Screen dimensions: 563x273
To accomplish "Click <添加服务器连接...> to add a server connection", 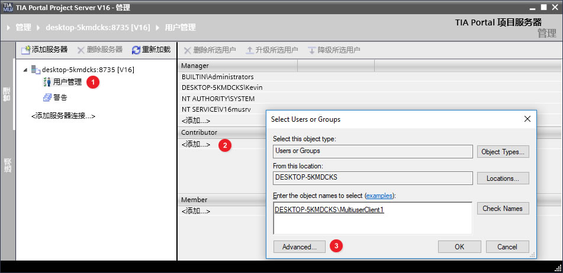I will pyautogui.click(x=63, y=116).
